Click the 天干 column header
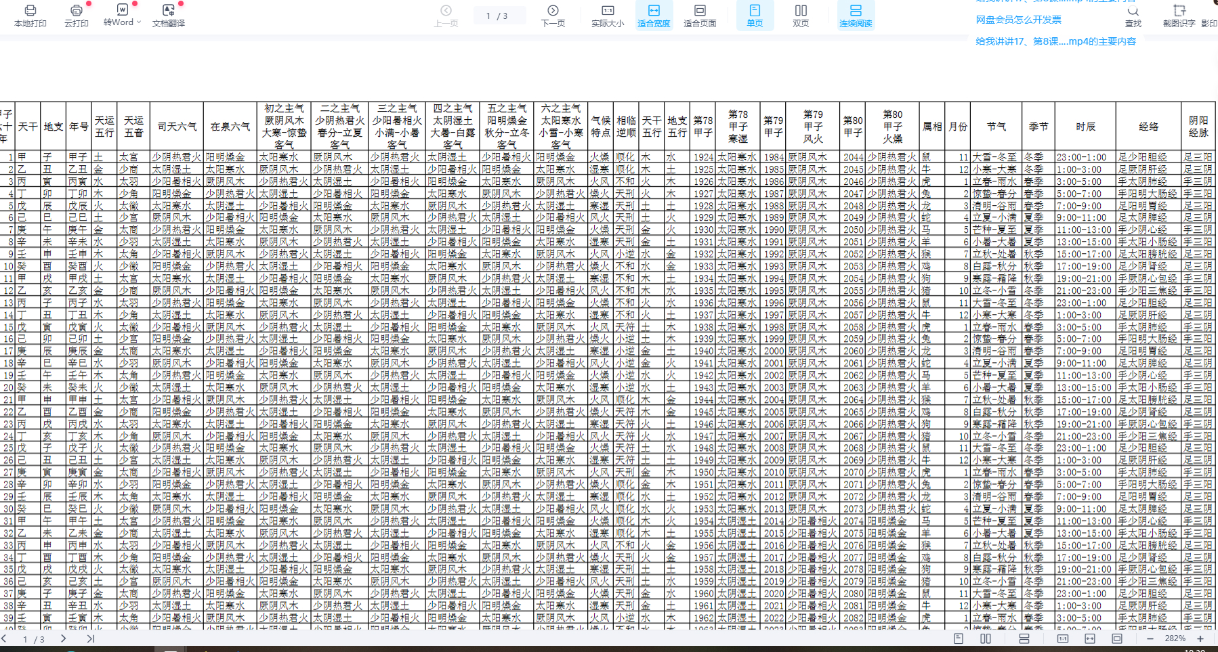Screen dimensions: 1218x652 tap(28, 127)
